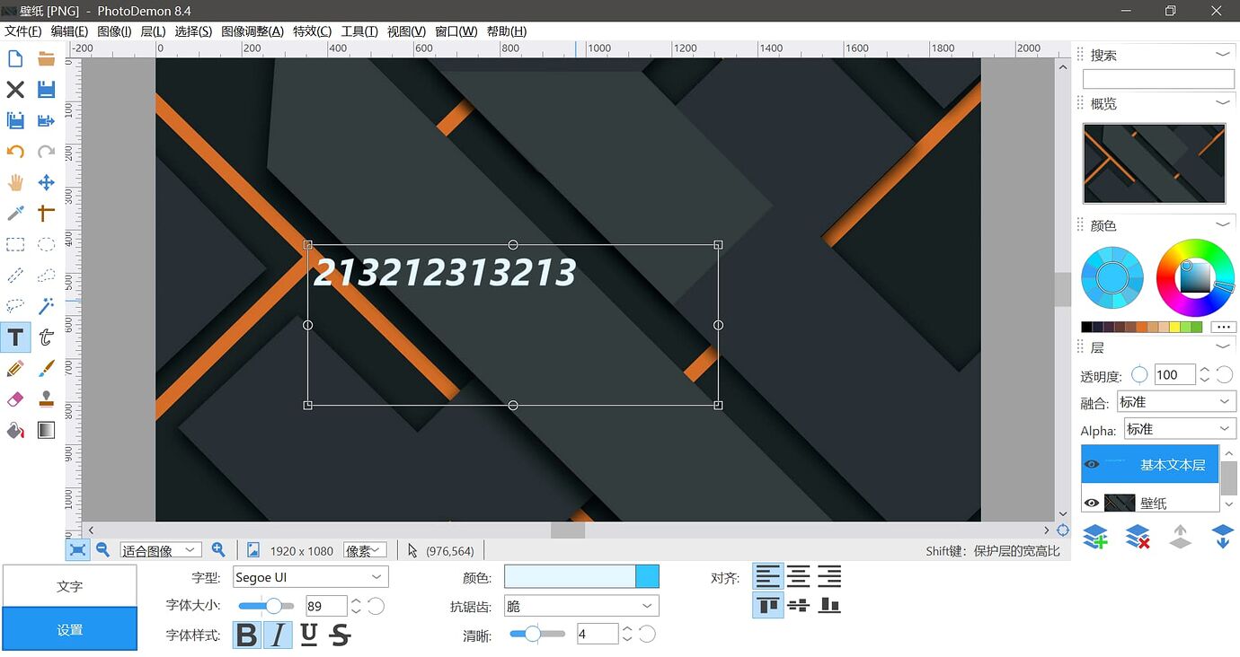Image resolution: width=1240 pixels, height=657 pixels.
Task: Open the 文件(F) menu
Action: pyautogui.click(x=23, y=31)
